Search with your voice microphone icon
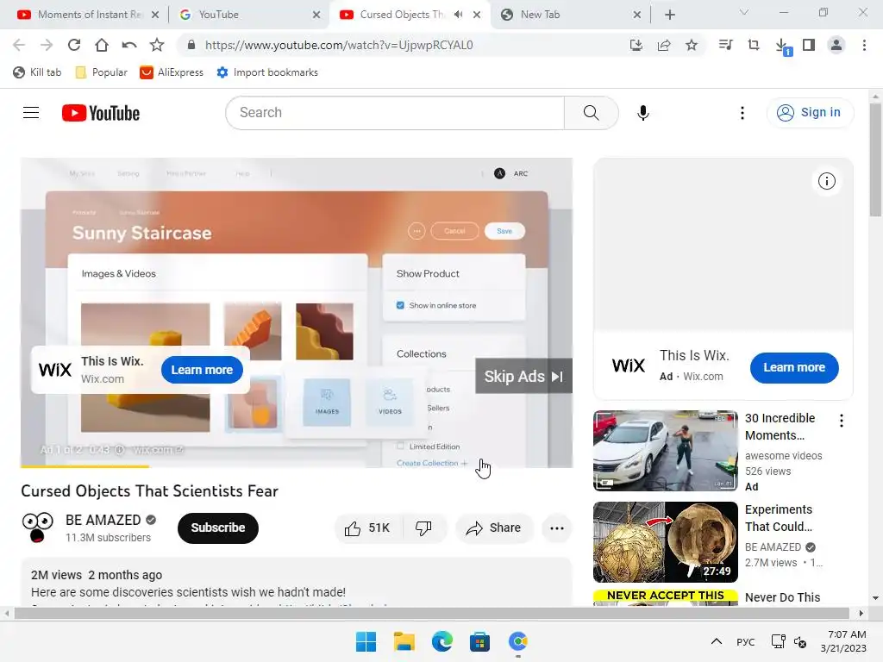Viewport: 883px width, 662px height. click(643, 113)
